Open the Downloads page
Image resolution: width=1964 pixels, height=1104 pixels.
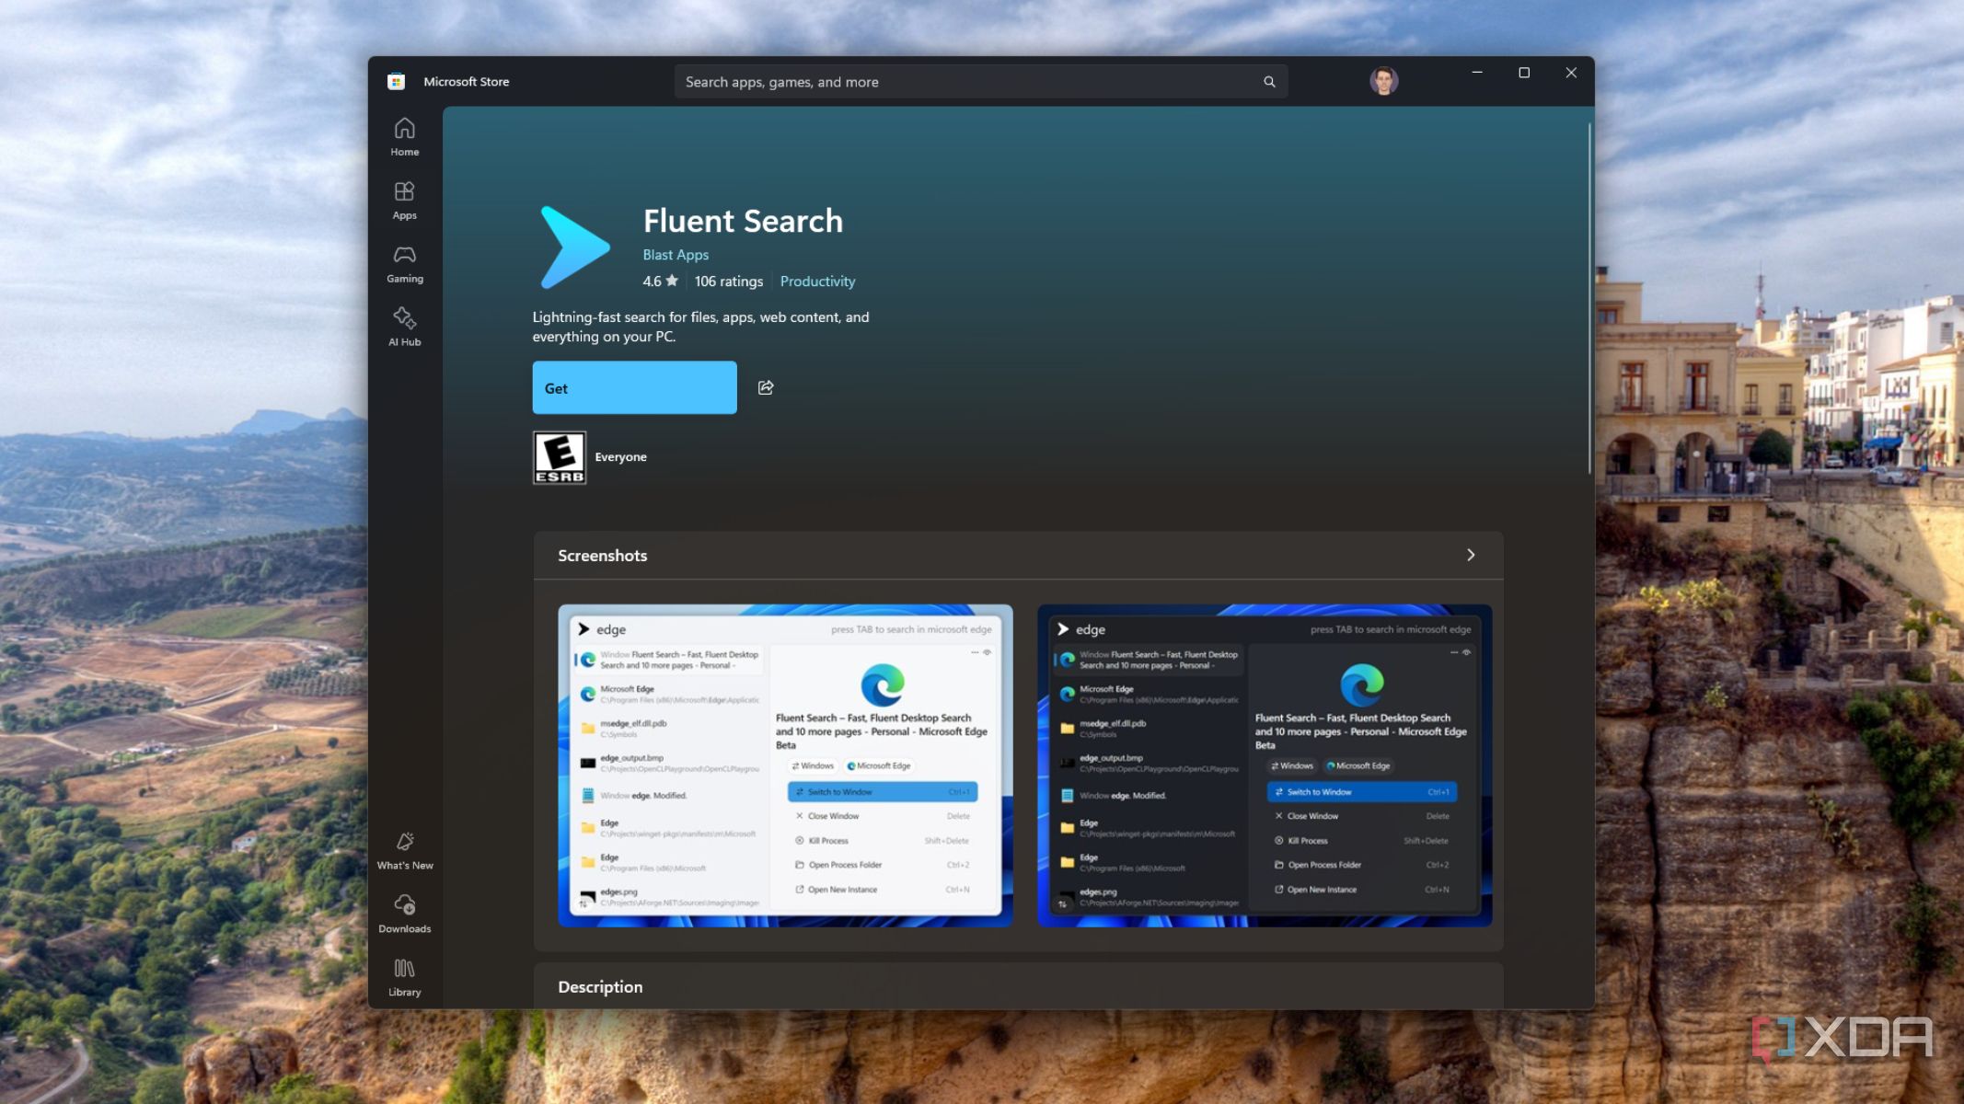404,914
